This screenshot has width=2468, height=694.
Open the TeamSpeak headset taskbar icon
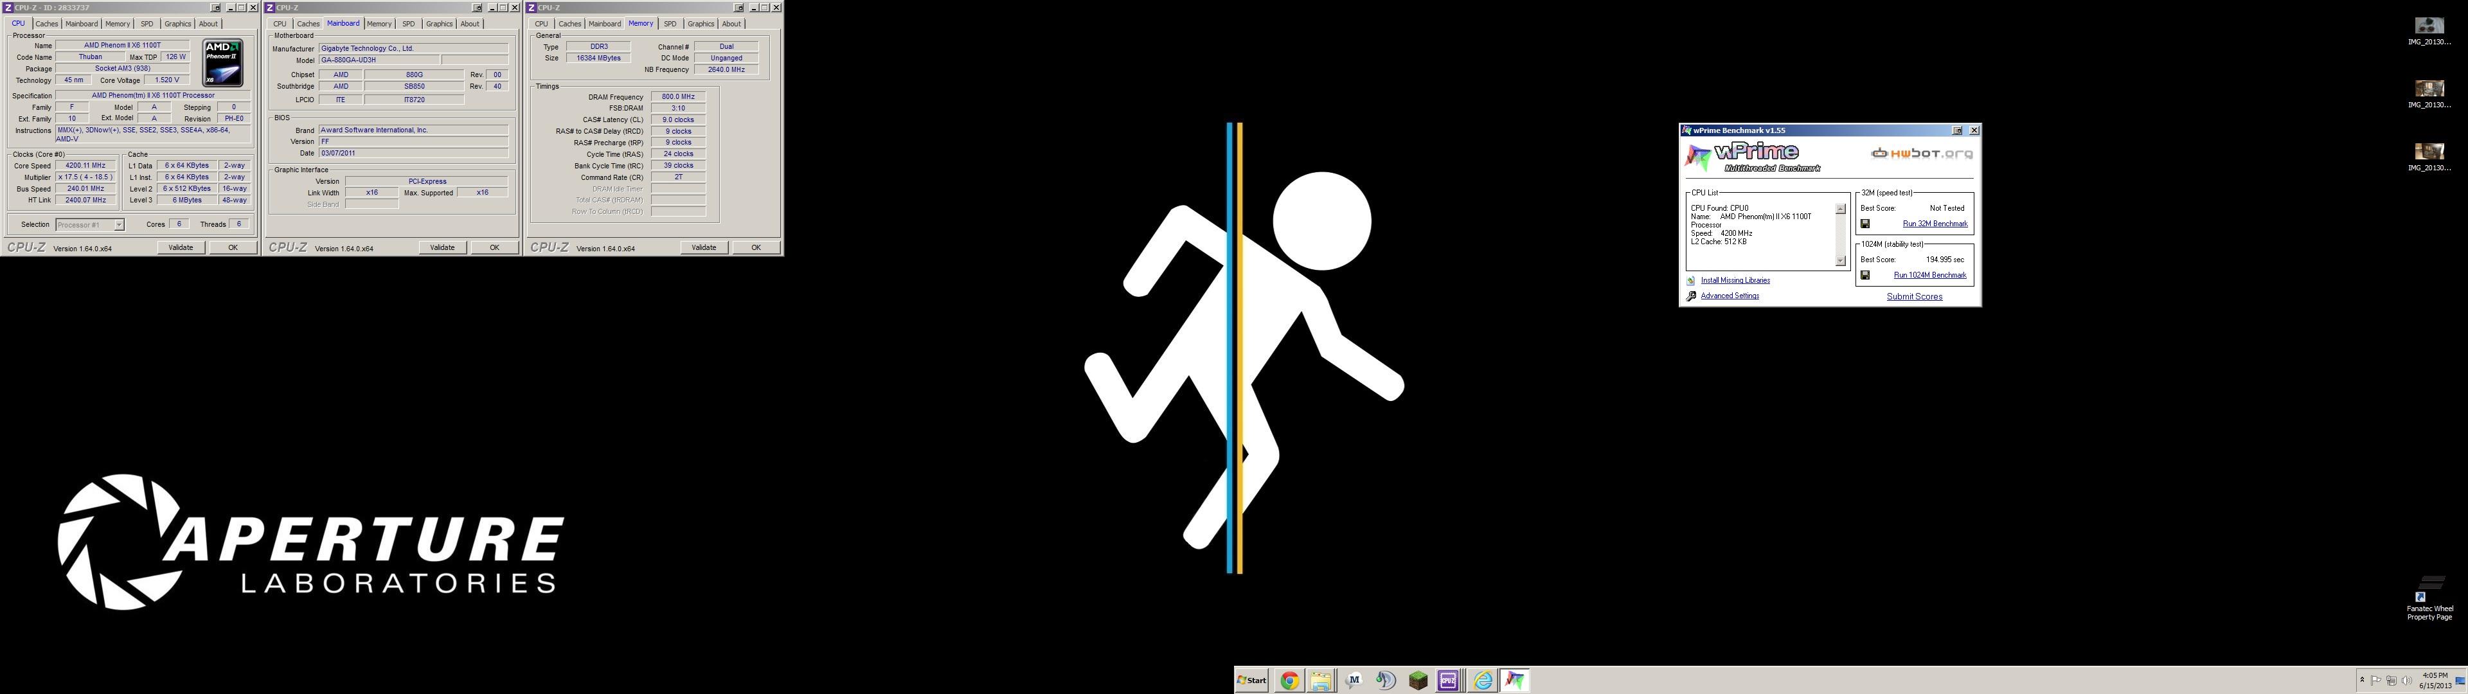1386,681
